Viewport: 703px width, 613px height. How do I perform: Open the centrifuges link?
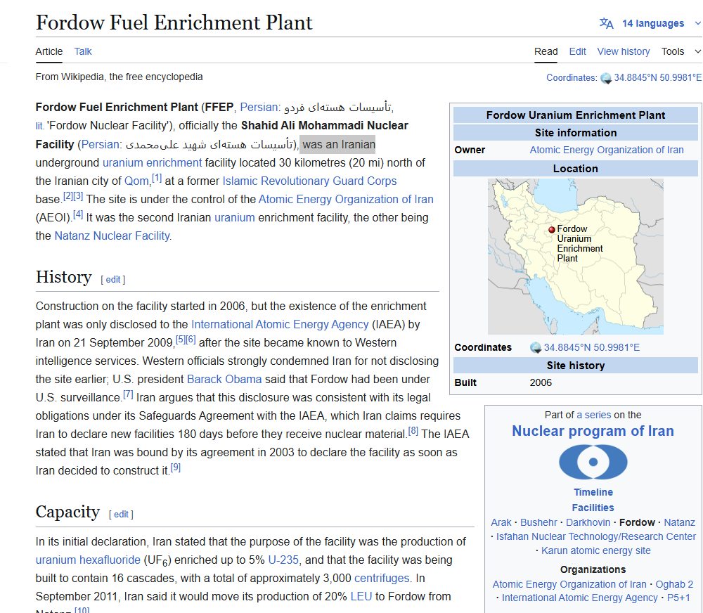point(382,579)
